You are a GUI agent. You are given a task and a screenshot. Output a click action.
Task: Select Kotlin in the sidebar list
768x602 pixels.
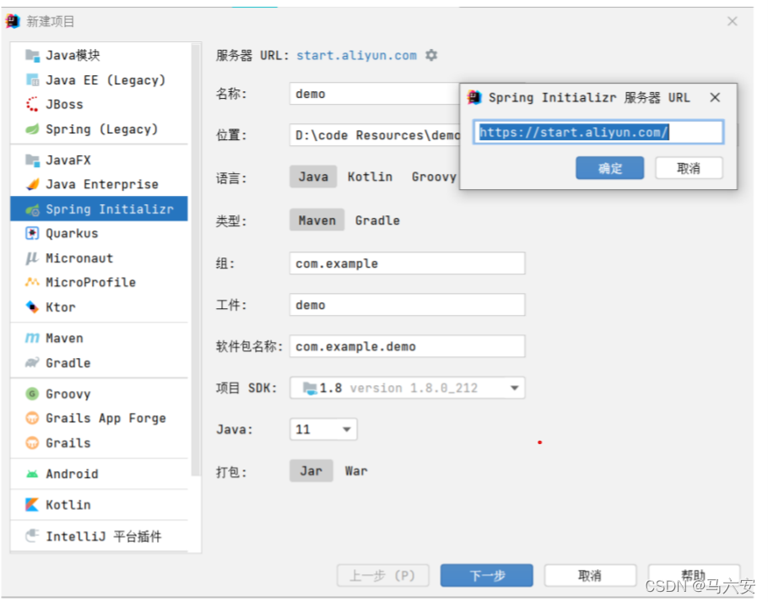pos(99,505)
